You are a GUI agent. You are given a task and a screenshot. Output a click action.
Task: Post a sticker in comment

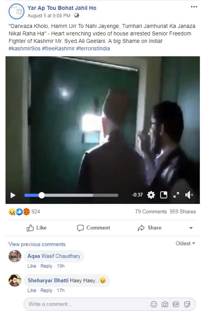pyautogui.click(x=187, y=304)
